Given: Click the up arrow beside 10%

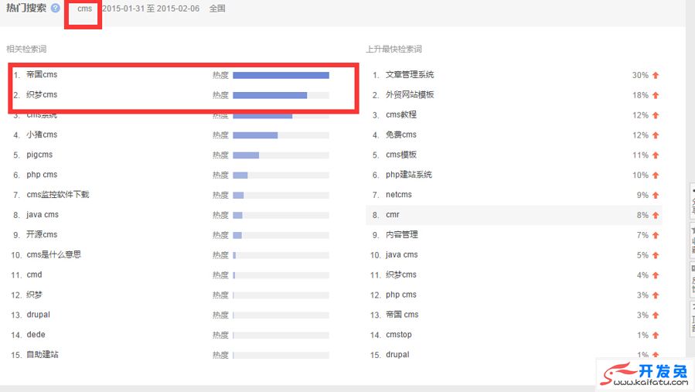Looking at the screenshot, I should click(x=656, y=176).
